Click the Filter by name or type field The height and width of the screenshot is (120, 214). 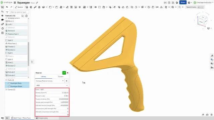[x=19, y=12]
